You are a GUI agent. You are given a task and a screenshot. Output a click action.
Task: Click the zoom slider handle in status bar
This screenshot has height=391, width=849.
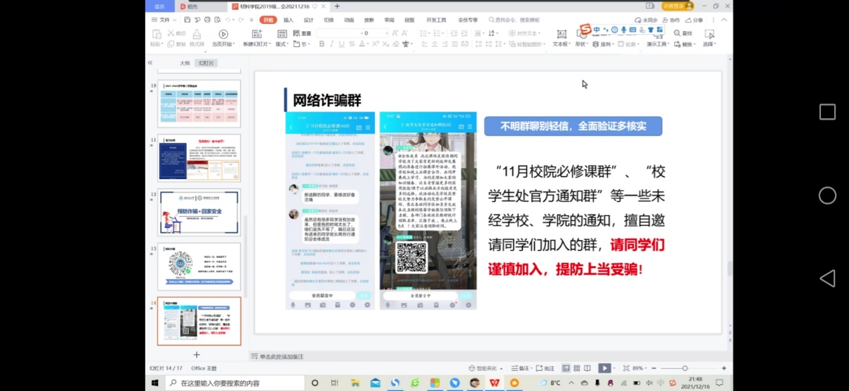(684, 368)
